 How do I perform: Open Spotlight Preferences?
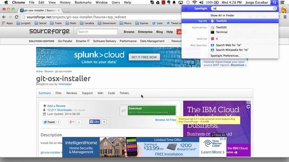[225, 56]
